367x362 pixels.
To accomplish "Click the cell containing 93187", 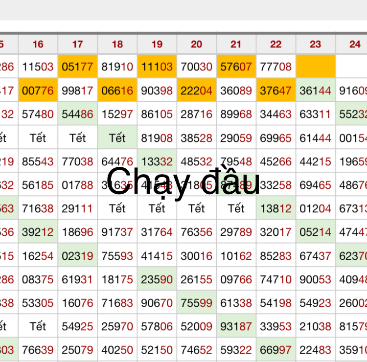I will point(236,326).
